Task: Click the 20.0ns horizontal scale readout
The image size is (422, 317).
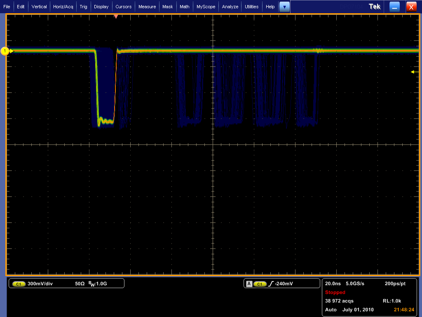Action: coord(333,284)
